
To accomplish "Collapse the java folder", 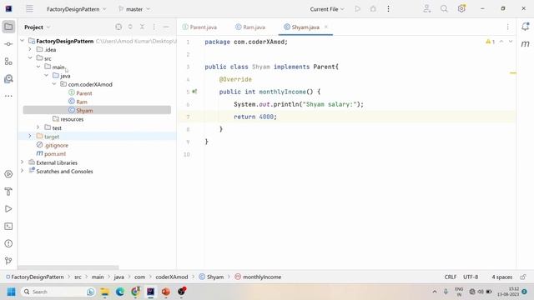I will point(47,76).
